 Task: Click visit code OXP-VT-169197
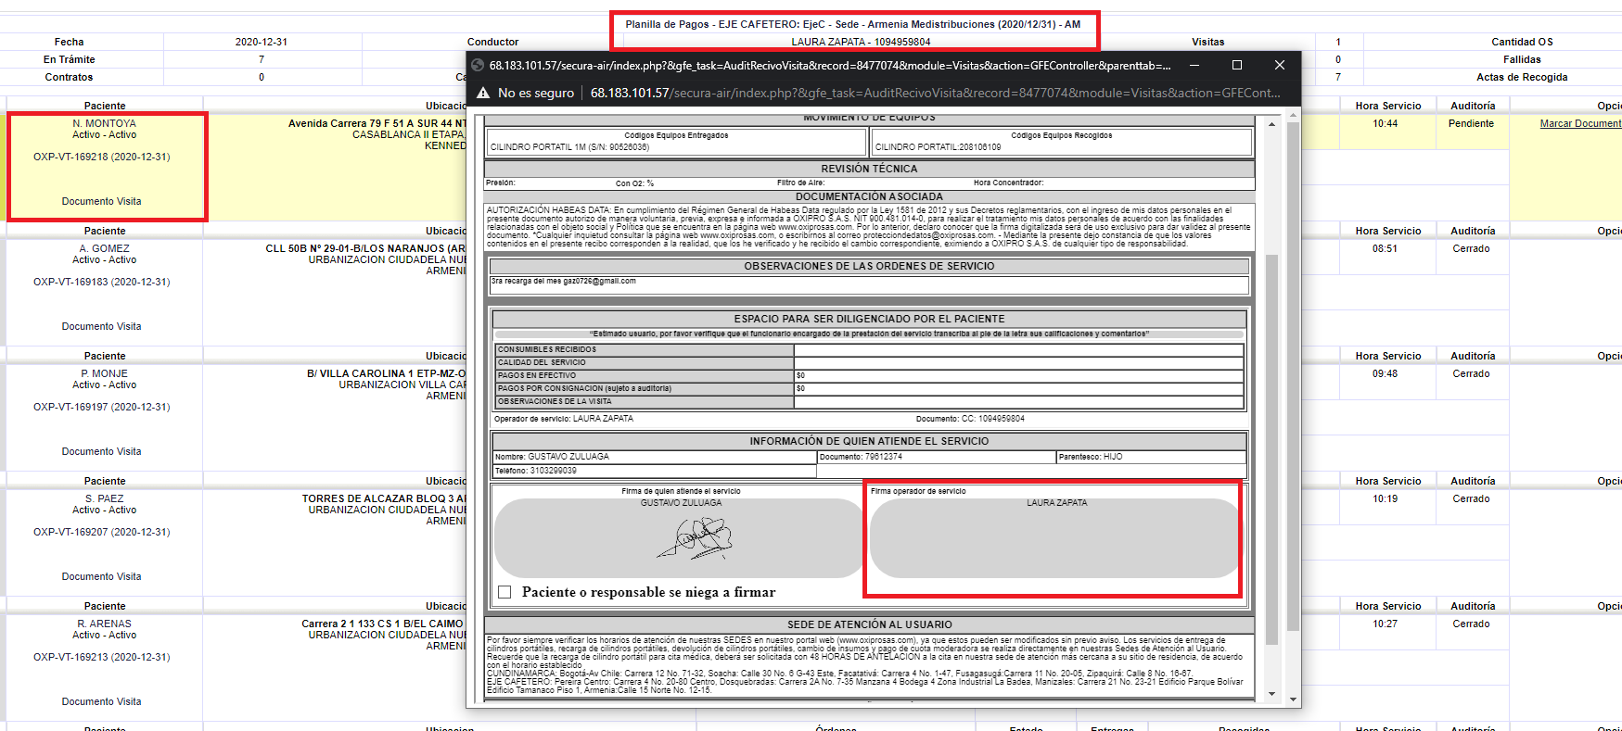(x=102, y=407)
